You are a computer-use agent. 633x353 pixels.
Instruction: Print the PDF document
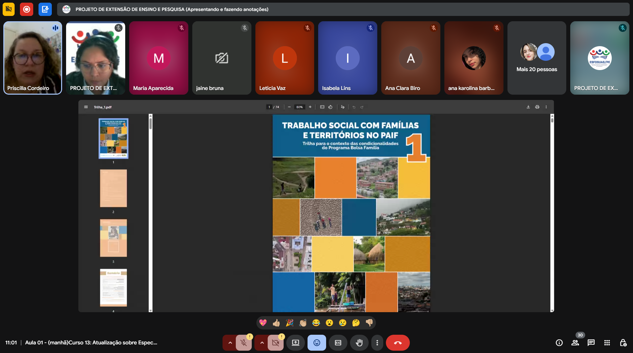(537, 107)
